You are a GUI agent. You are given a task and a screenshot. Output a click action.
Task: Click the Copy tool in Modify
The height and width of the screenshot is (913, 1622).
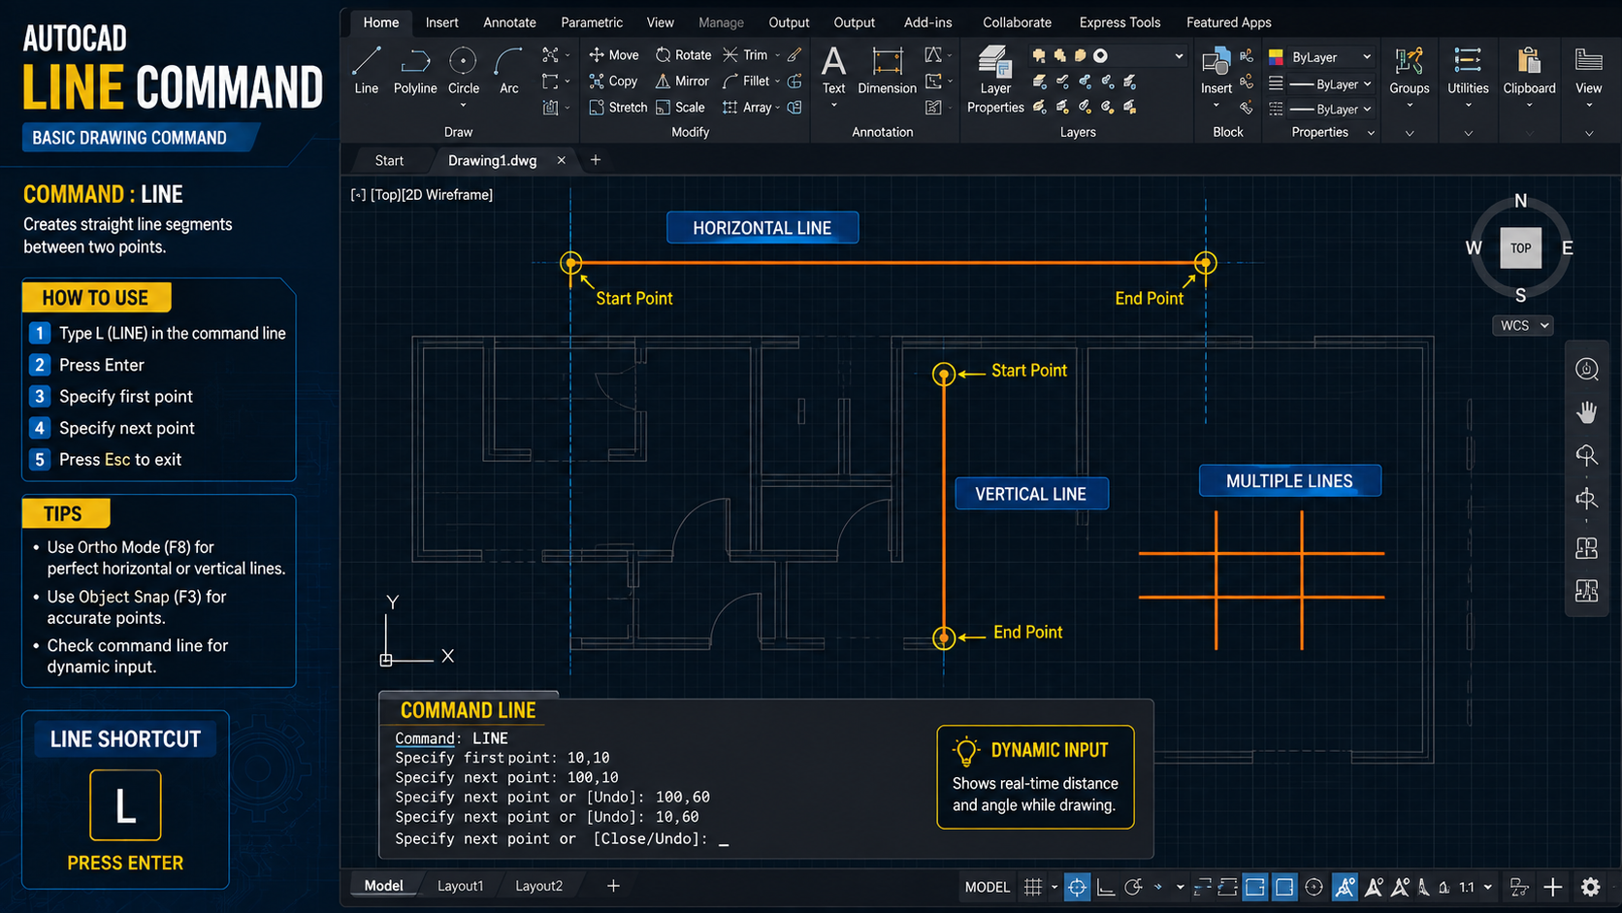coord(613,82)
